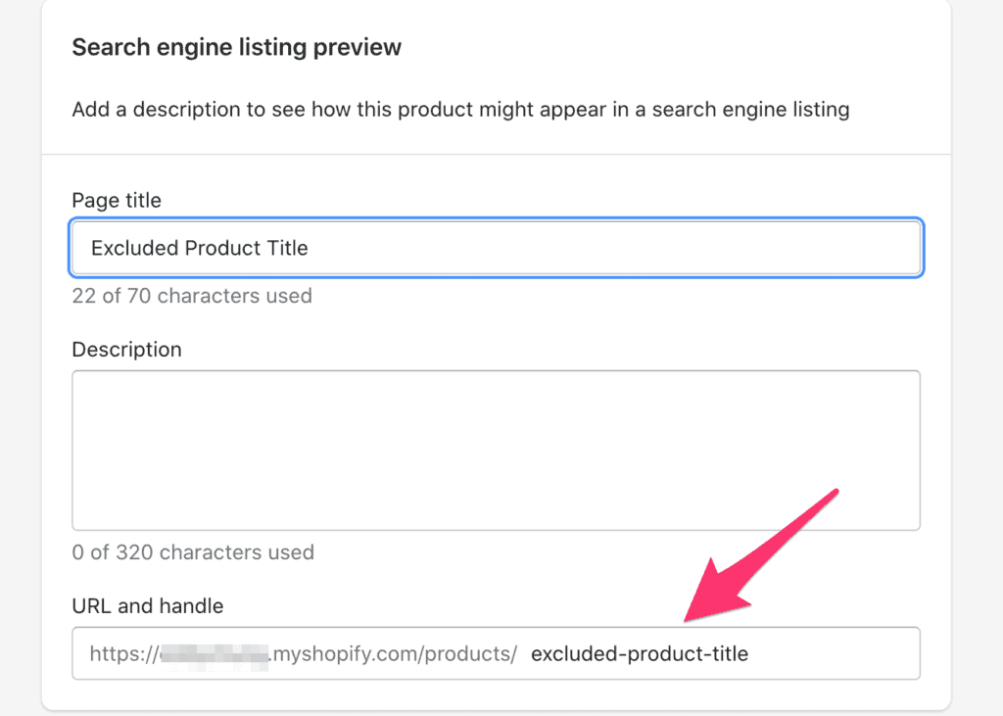The height and width of the screenshot is (716, 1003).
Task: Click the bottom edge of the Description textarea
Action: coord(496,527)
